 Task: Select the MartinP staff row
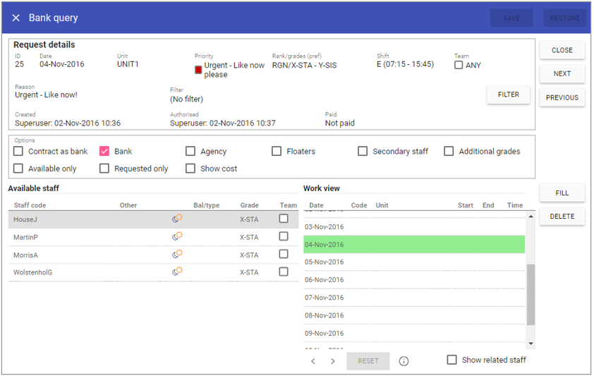point(153,237)
